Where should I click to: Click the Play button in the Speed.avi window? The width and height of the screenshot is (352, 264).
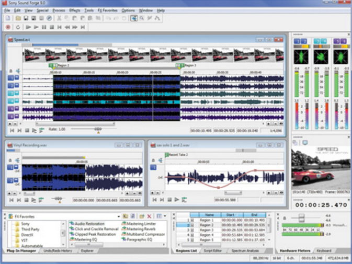pos(34,130)
